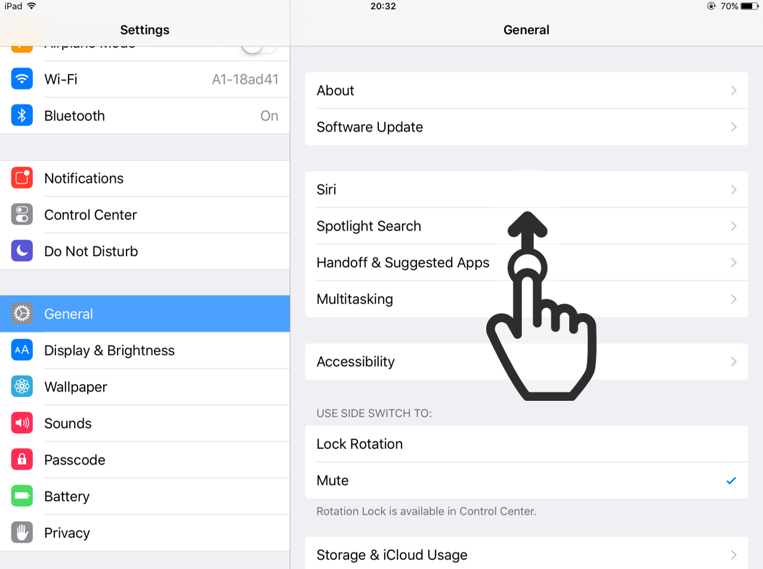Image resolution: width=763 pixels, height=569 pixels.
Task: Open the Passcode settings entry
Action: tap(145, 459)
